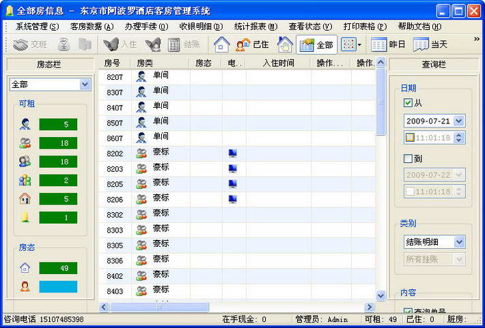The height and width of the screenshot is (328, 485).
Task: Select the 全部 all-rooms toolbar button
Action: tap(317, 45)
